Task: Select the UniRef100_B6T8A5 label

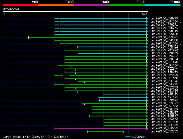Action: click(x=164, y=122)
